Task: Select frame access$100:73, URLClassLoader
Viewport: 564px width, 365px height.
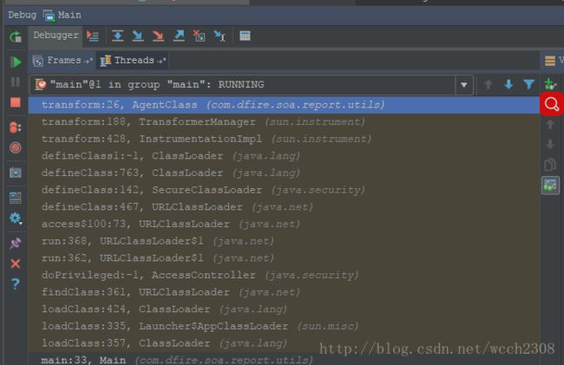Action: click(x=284, y=225)
